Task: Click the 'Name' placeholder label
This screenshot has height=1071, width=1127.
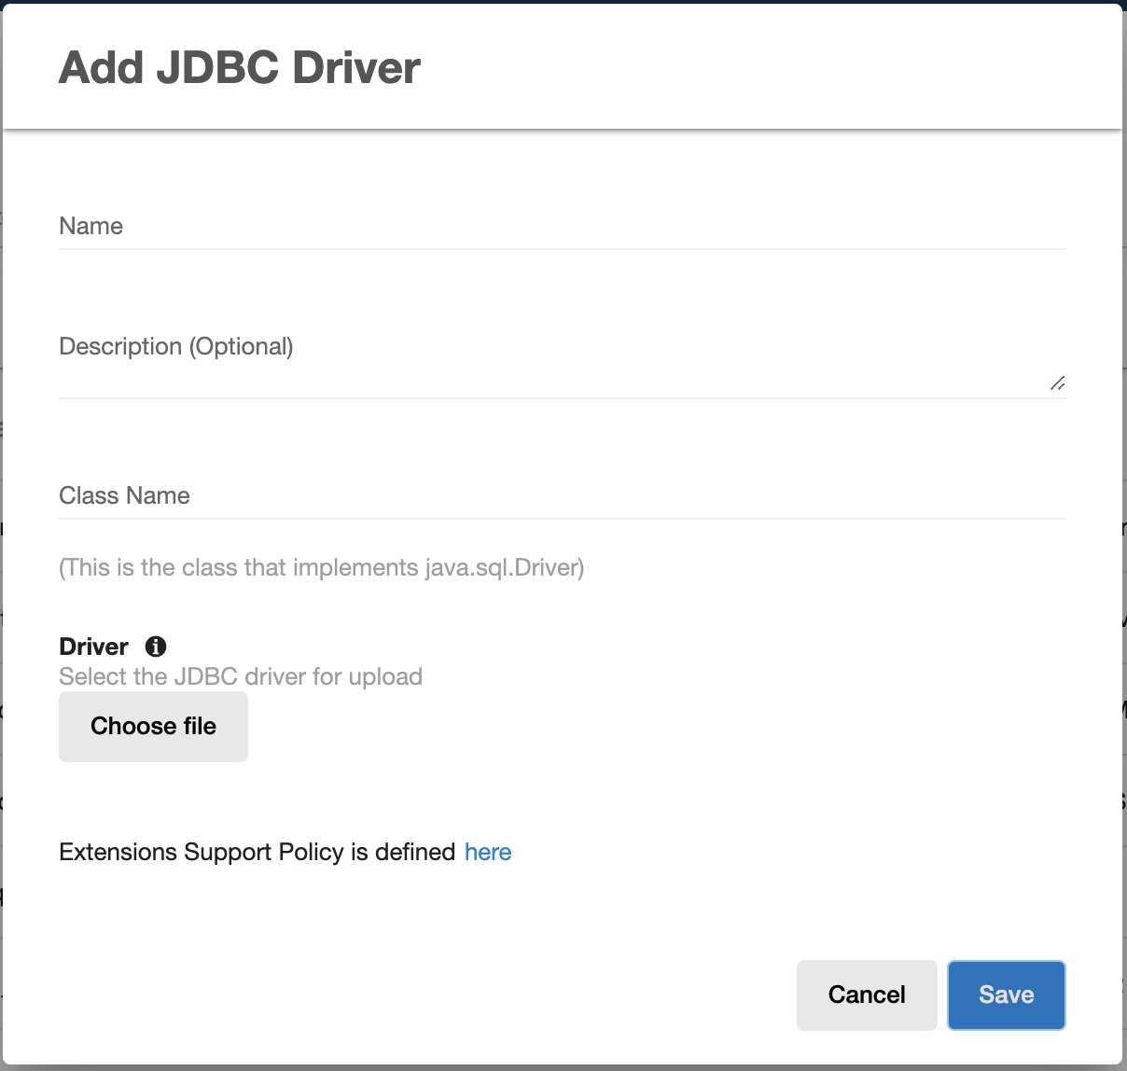Action: 91,227
